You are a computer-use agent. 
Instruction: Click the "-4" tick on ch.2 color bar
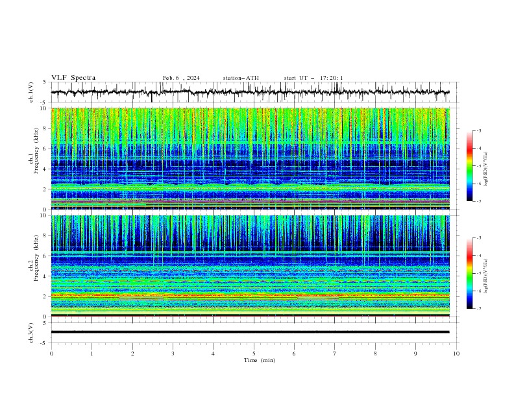[x=478, y=256]
